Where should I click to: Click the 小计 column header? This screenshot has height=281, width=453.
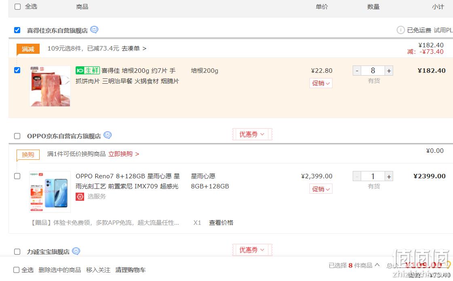[438, 6]
